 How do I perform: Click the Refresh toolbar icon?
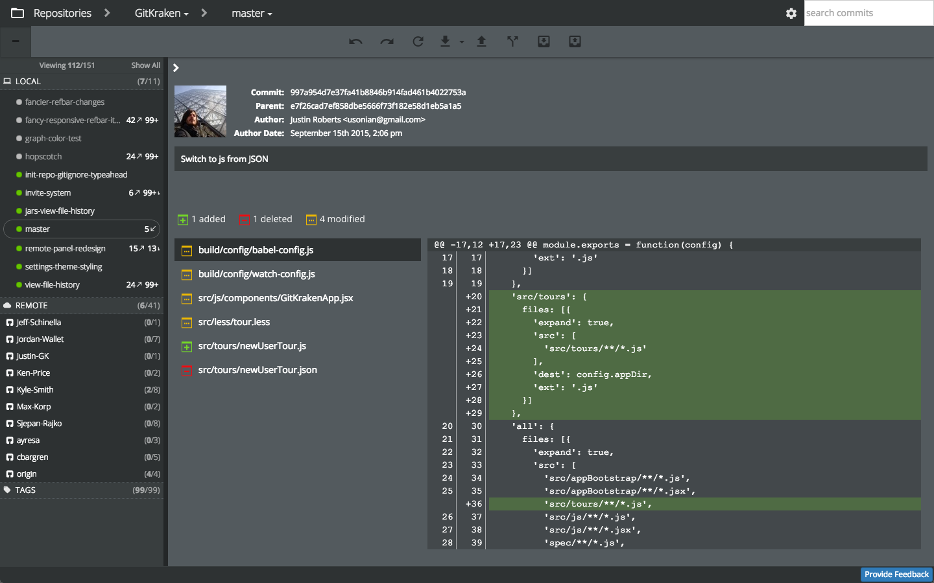[x=418, y=41]
